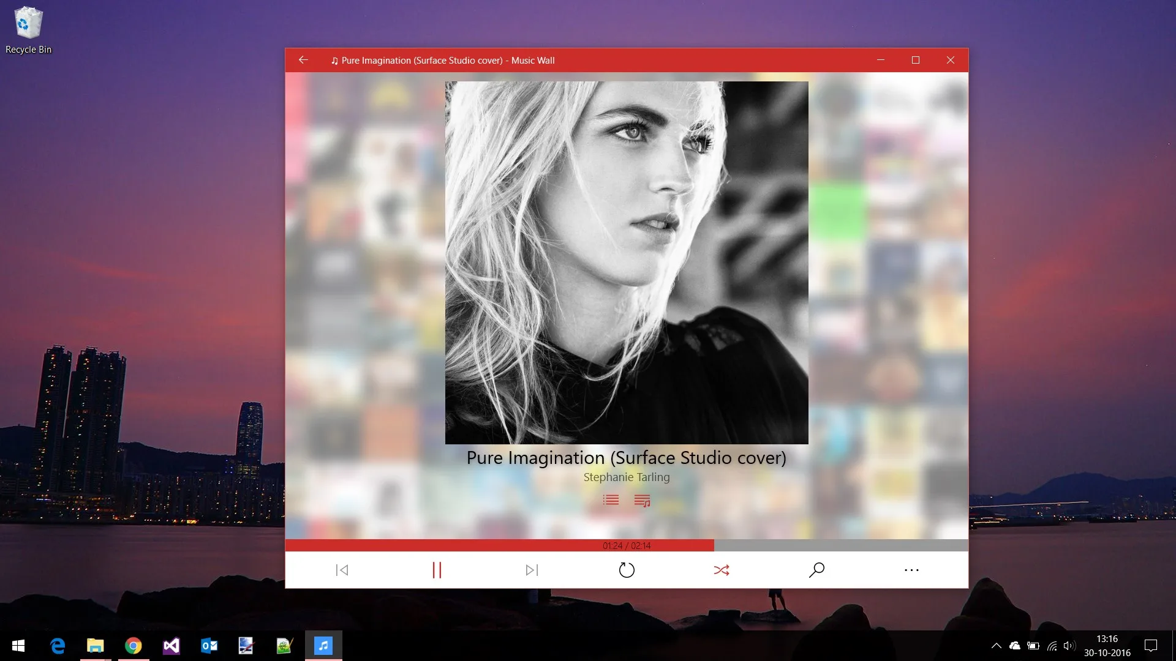Skip to the next track
Screen dimensions: 1176x661
(532, 570)
